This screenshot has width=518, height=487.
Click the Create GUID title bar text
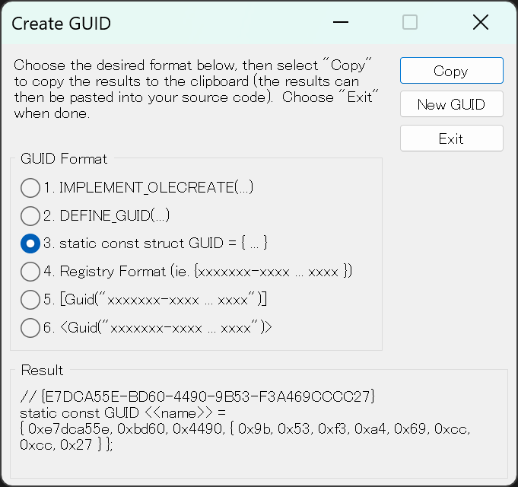point(62,24)
